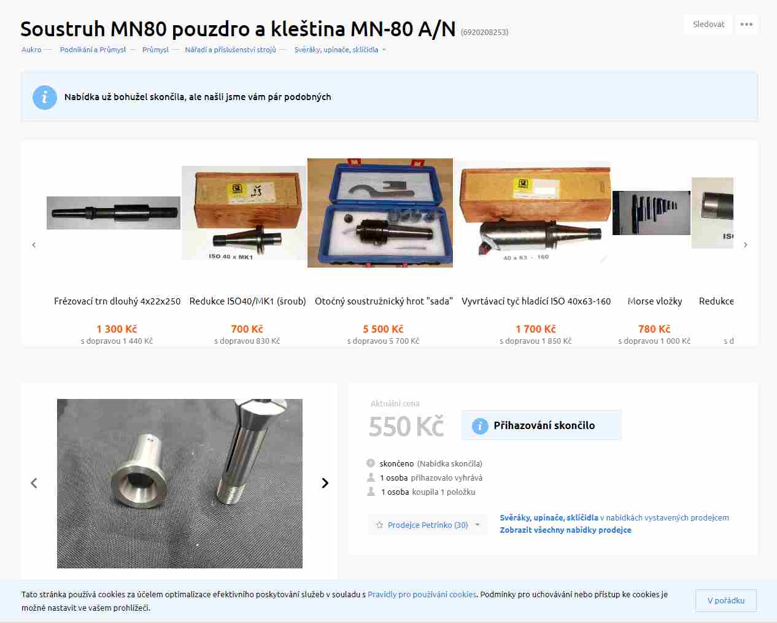Expand the Prodejce Petrinko seller dropdown

[477, 525]
